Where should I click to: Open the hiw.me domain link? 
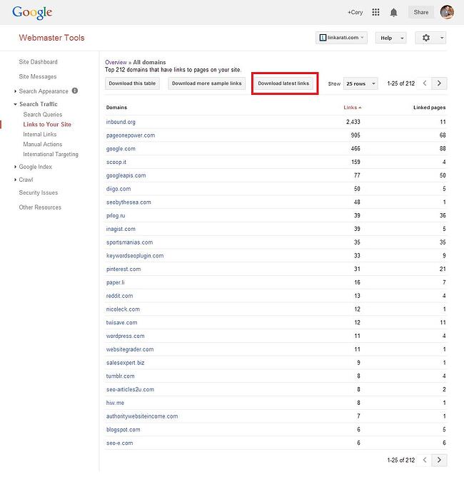coord(116,403)
